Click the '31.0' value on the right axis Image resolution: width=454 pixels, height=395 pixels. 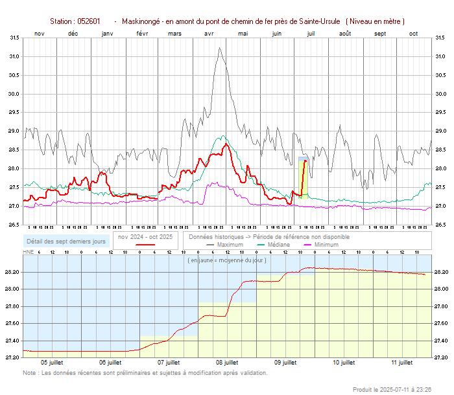click(x=440, y=56)
